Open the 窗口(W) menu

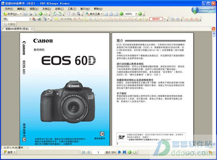[85, 9]
